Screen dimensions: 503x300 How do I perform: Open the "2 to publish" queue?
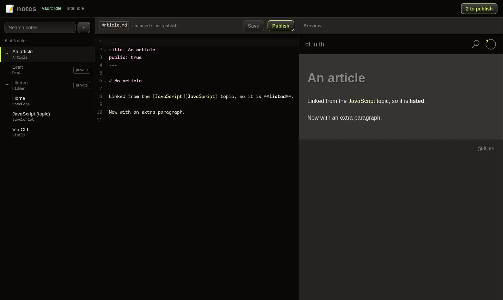coord(479,9)
